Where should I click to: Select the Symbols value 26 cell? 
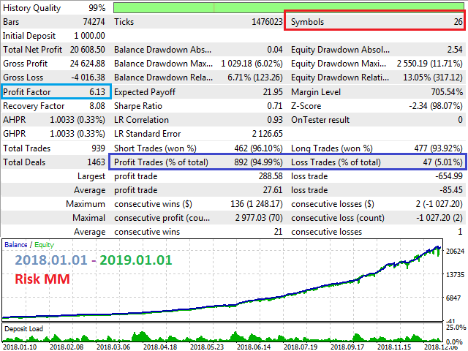457,22
